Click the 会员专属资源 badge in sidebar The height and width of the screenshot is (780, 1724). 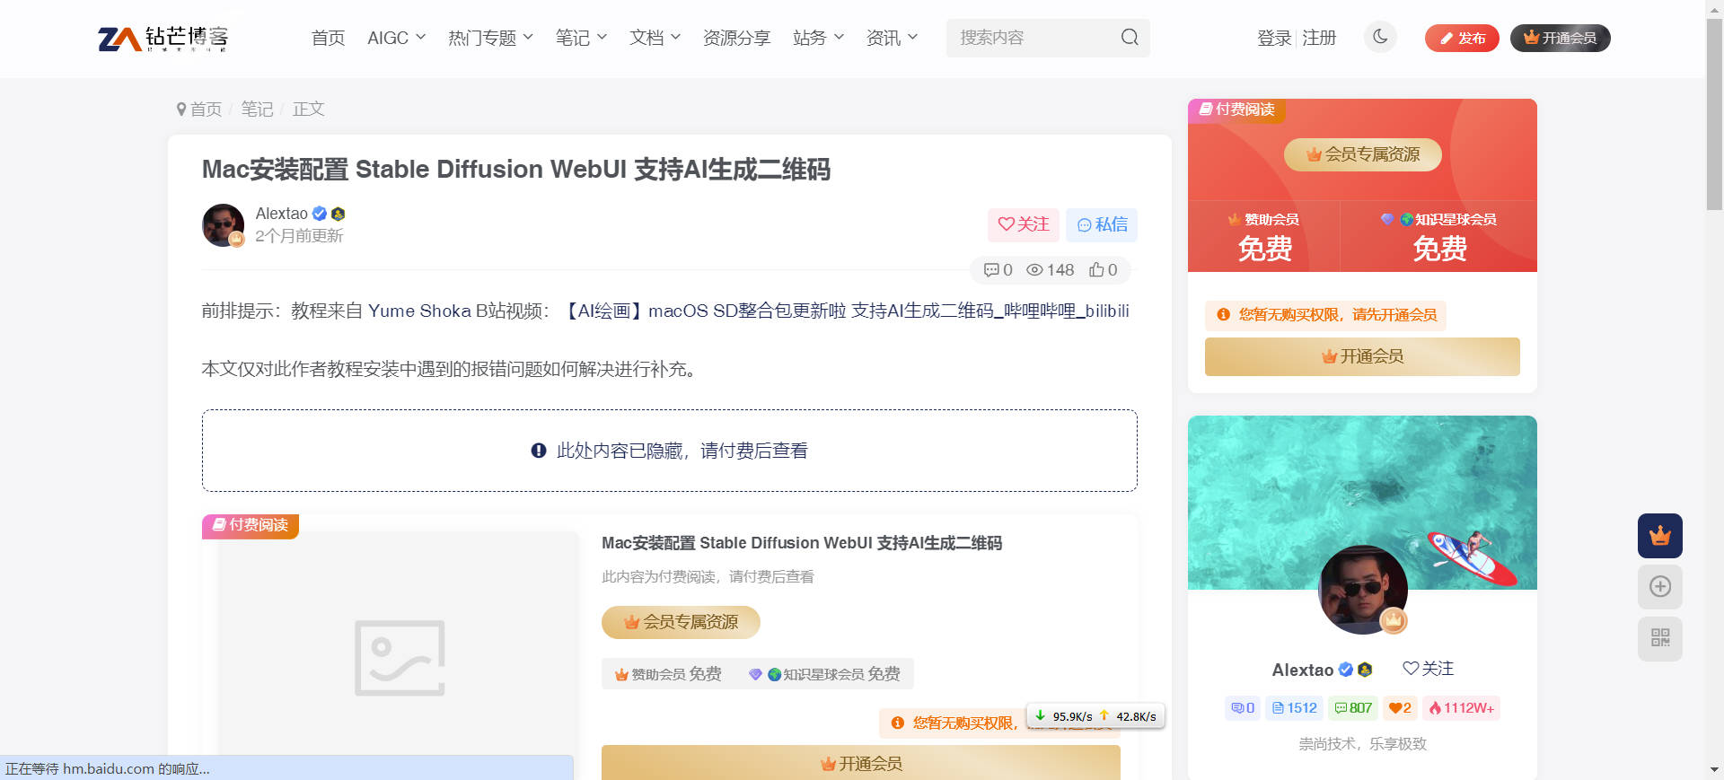(x=1363, y=154)
